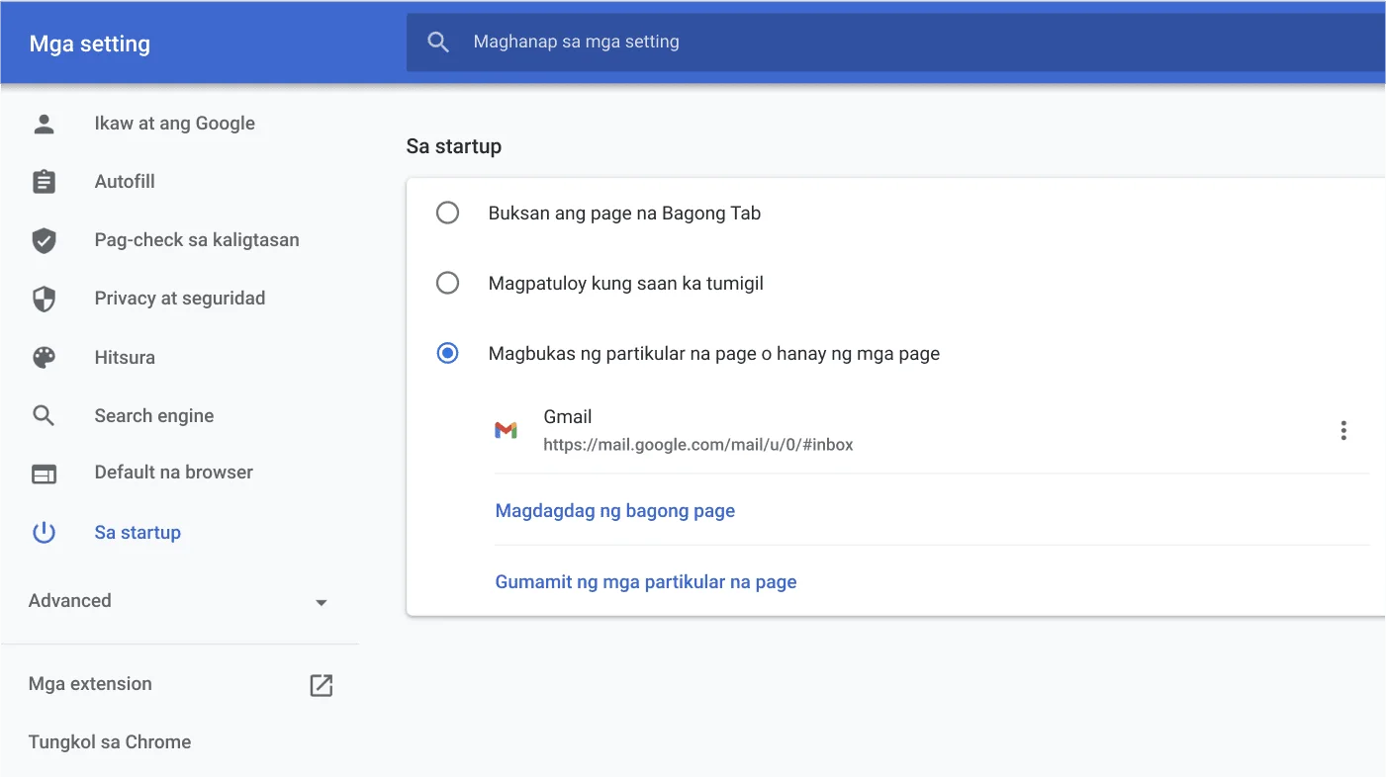Select the Autofill clipboard icon
Viewport: 1386px width, 777px height.
44,181
